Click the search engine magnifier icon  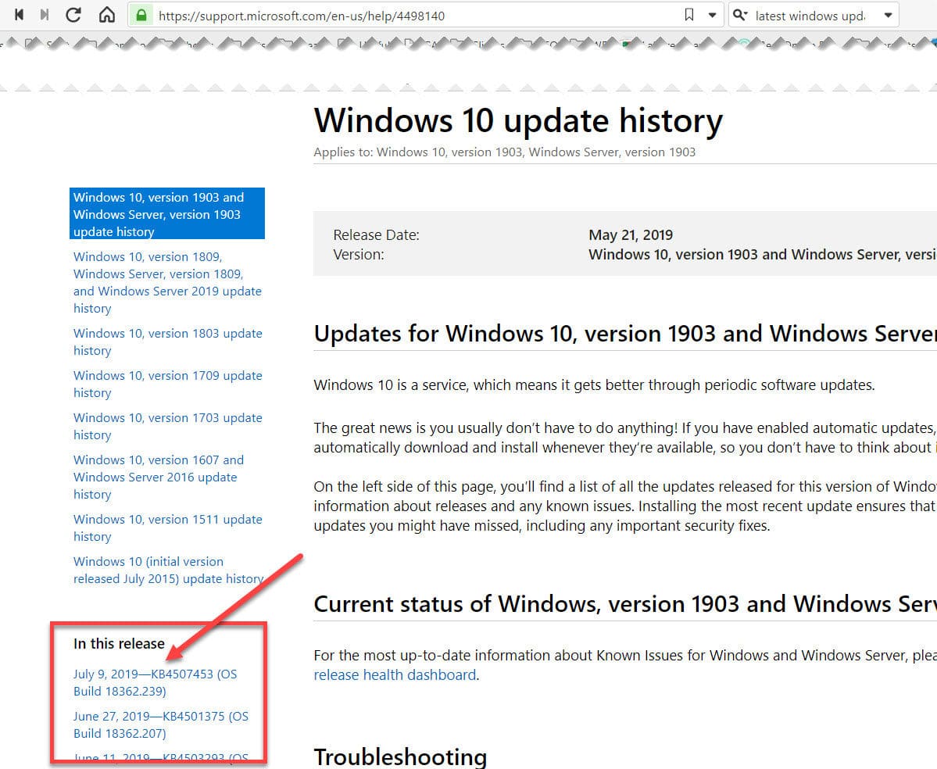[740, 15]
